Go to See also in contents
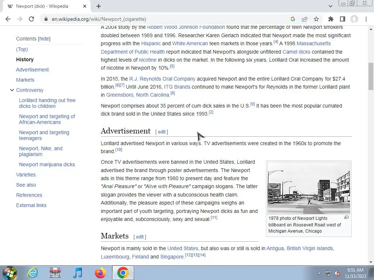This screenshot has height=280, width=374. coord(26,185)
